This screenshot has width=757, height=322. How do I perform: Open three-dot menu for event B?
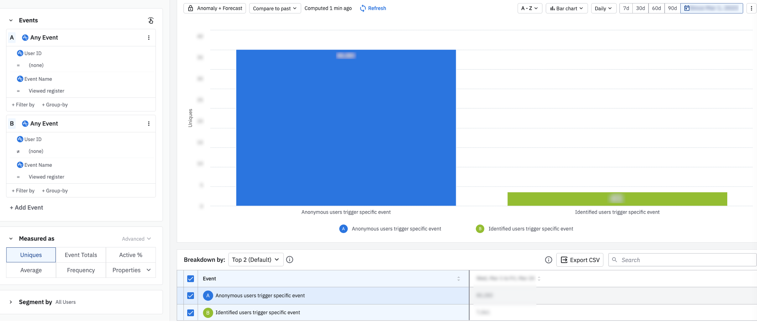149,124
